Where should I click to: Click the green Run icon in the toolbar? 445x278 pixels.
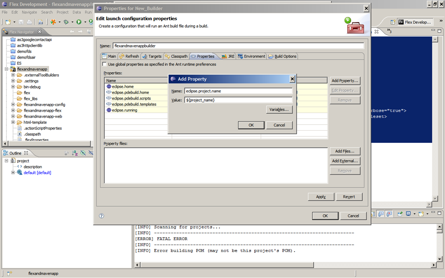point(79,22)
